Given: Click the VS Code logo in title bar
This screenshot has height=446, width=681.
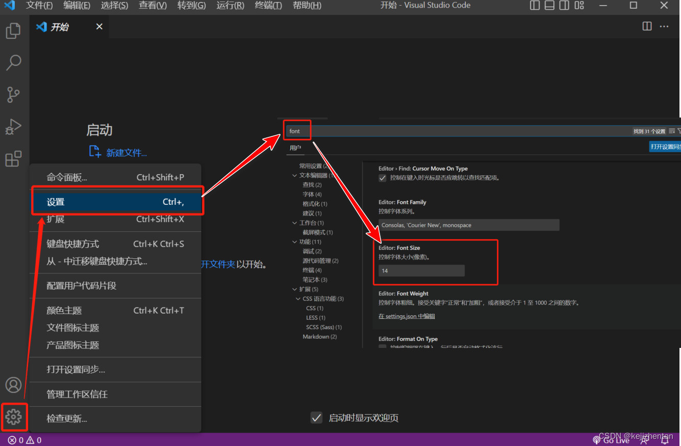Looking at the screenshot, I should (x=9, y=6).
